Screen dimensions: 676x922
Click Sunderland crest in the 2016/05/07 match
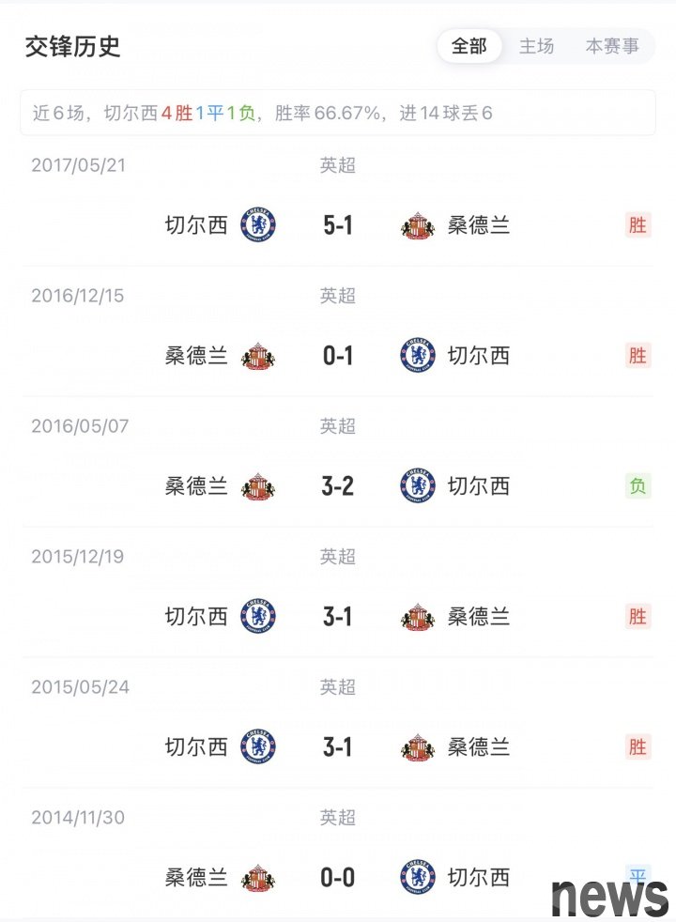pyautogui.click(x=258, y=486)
